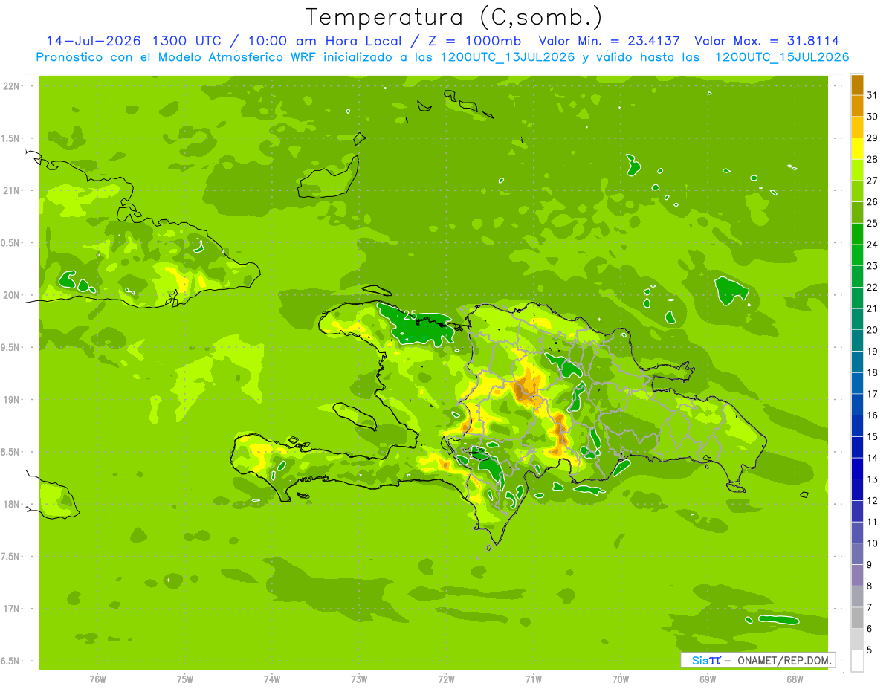892x689 pixels.
Task: Click the '17N' latitude axis label
Action: pos(12,609)
